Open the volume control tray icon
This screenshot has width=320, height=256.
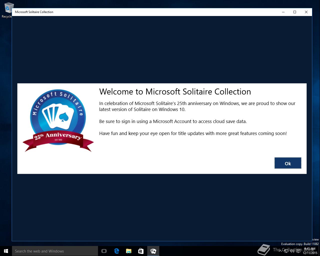tap(292, 251)
